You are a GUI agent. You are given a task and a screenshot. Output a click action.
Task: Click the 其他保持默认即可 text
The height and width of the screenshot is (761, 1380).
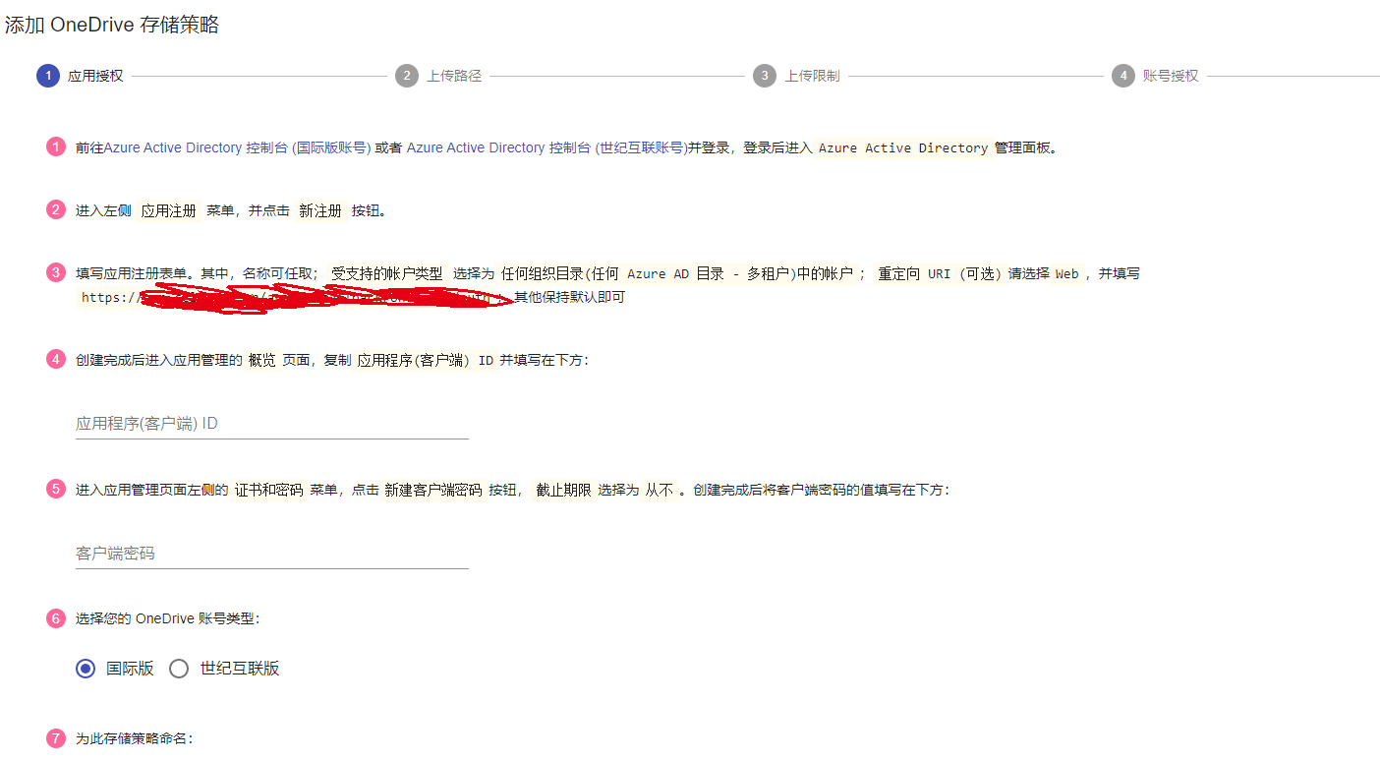click(x=569, y=297)
